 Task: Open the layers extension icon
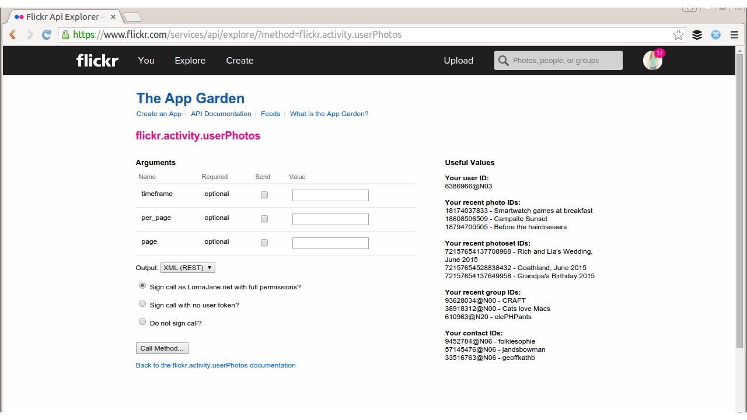point(697,35)
